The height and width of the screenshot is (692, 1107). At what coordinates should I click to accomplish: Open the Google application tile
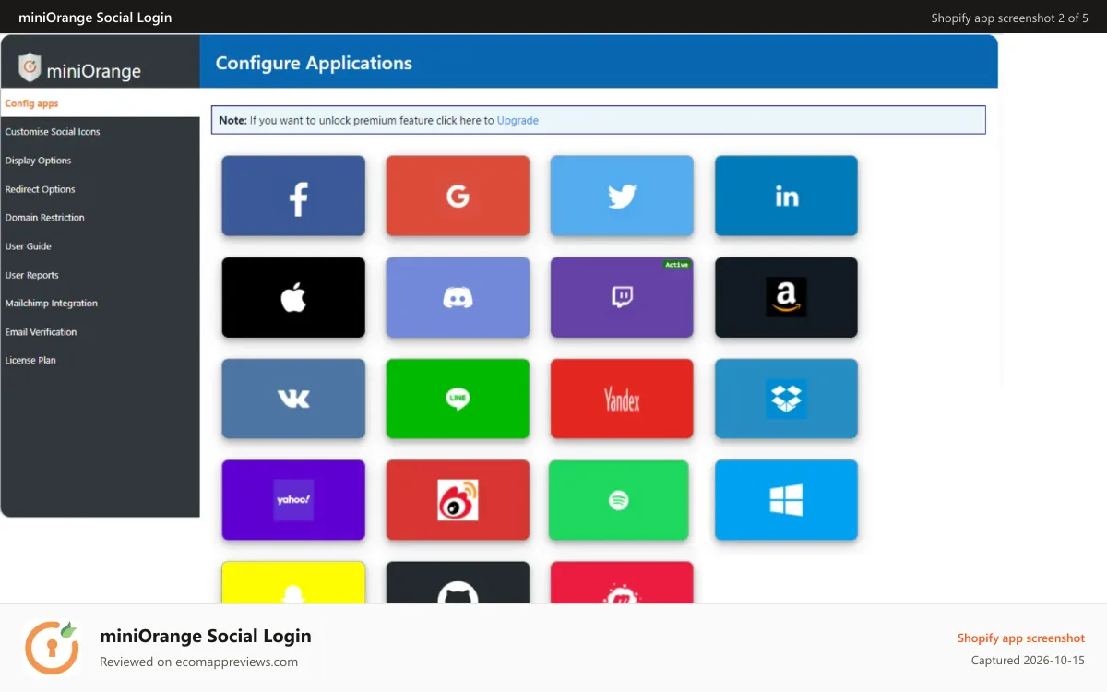(x=458, y=196)
